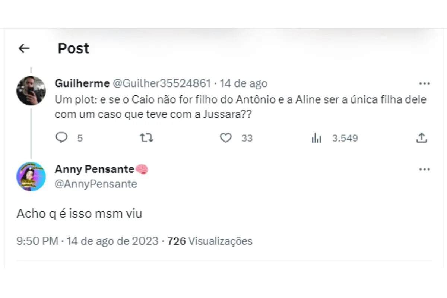Click the 33 likes count
Viewport: 447px width, 298px height.
click(247, 138)
